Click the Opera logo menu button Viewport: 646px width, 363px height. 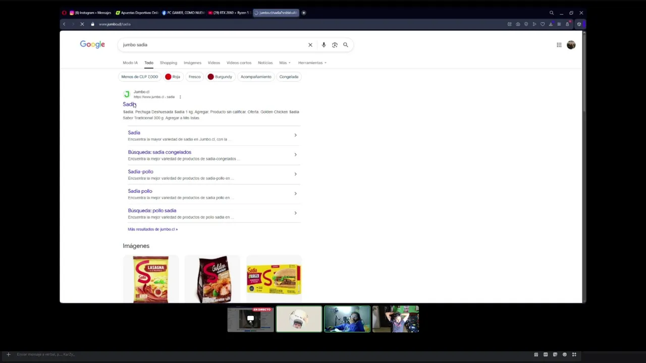[64, 13]
